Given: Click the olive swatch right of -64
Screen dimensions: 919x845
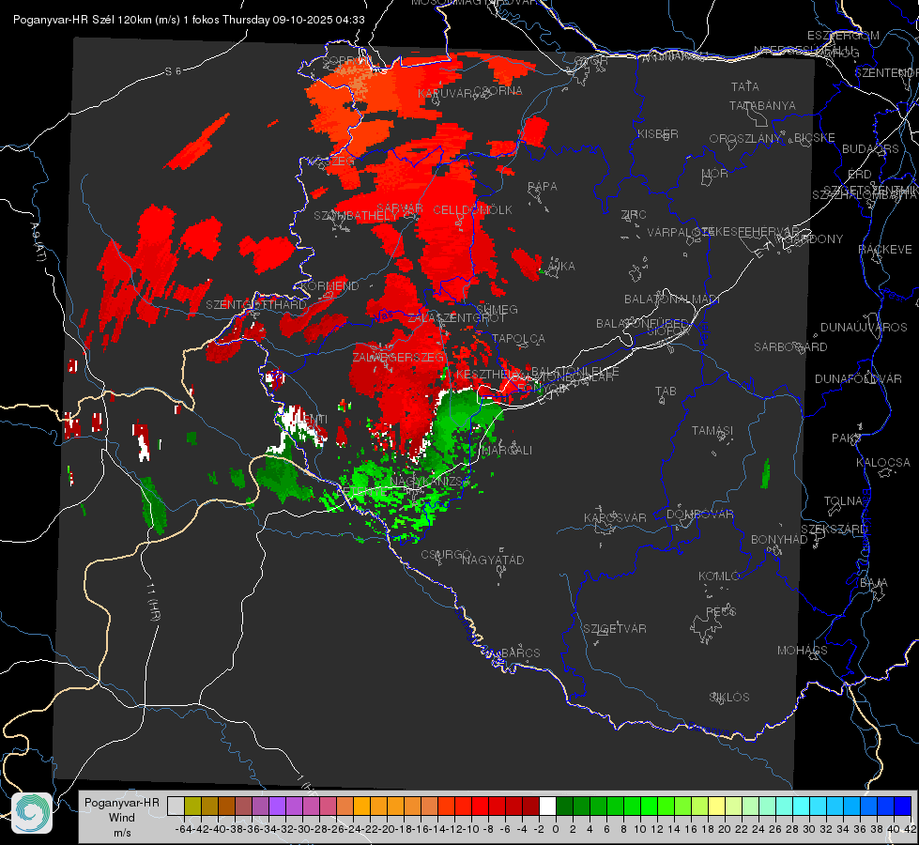Looking at the screenshot, I should coord(192,806).
